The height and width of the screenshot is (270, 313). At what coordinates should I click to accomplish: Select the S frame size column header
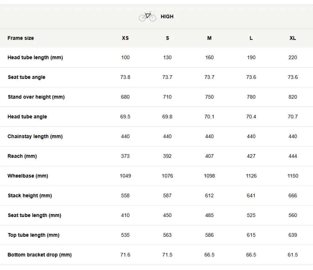167,38
